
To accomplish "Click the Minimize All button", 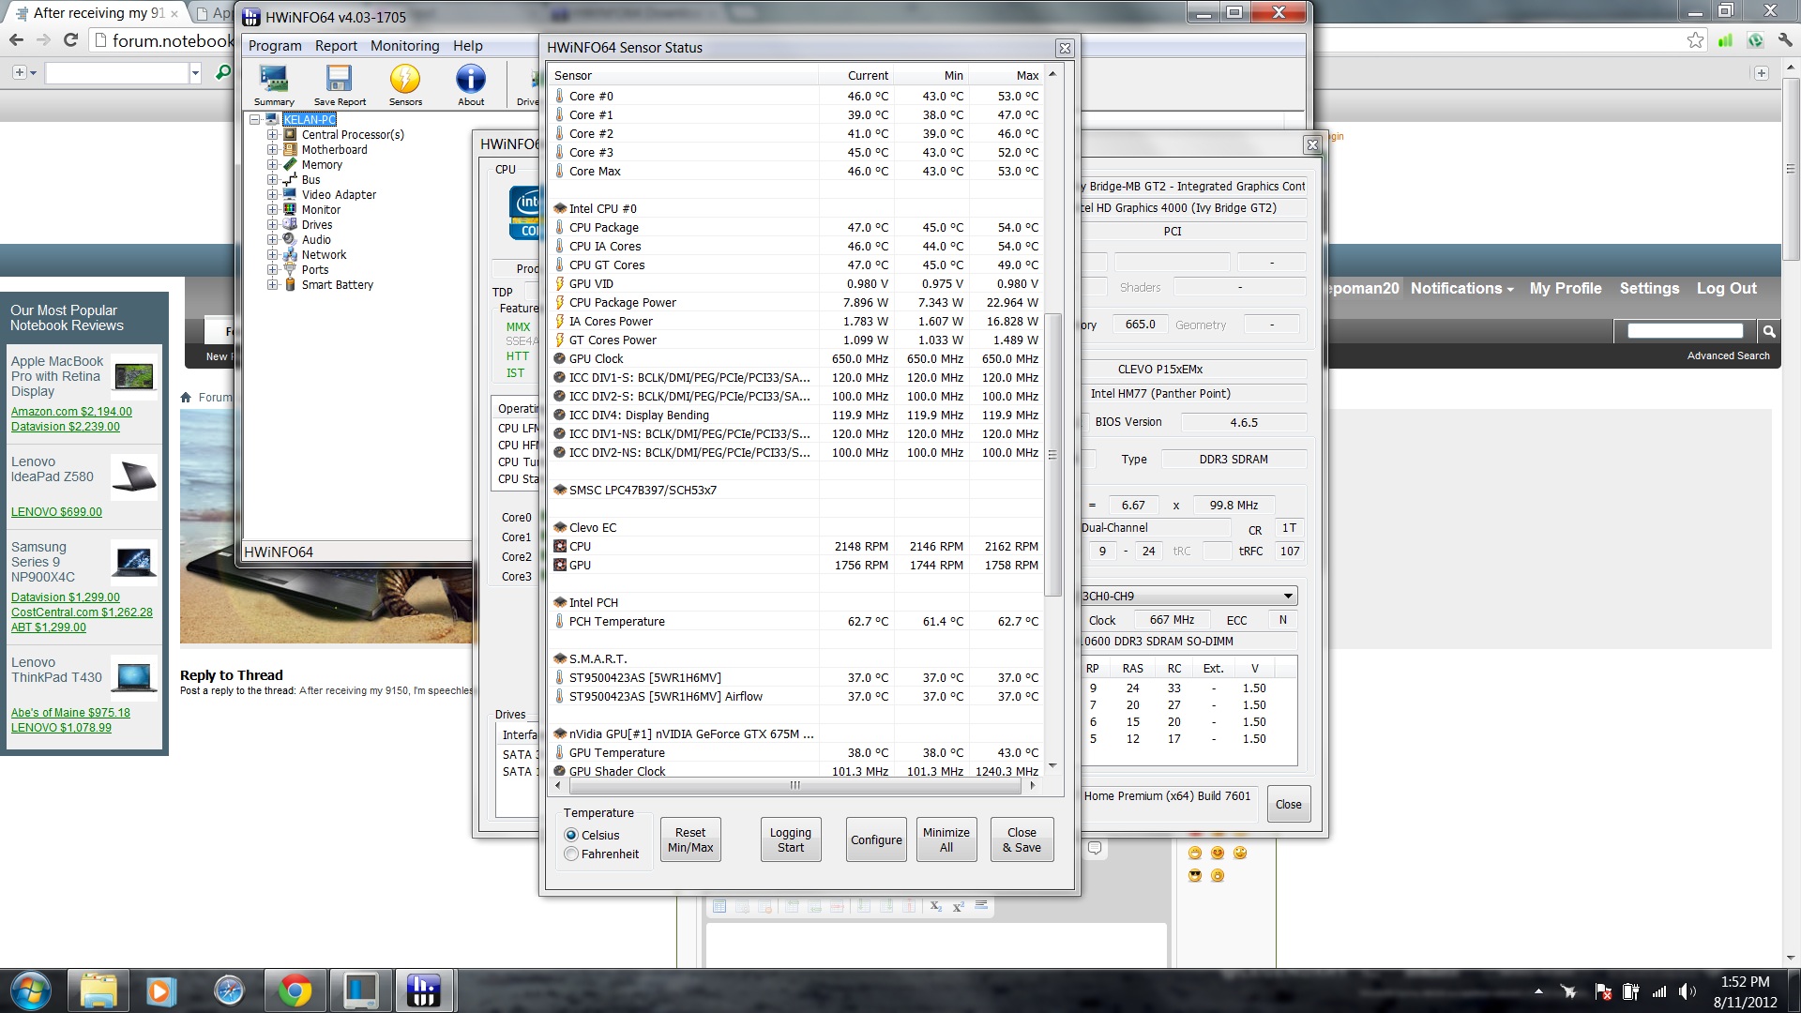I will pyautogui.click(x=946, y=839).
